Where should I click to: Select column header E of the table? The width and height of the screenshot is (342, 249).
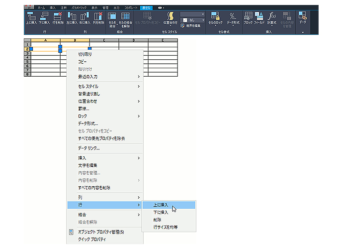[163, 40]
